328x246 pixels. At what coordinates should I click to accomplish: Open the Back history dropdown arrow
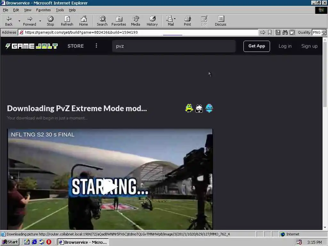19,21
